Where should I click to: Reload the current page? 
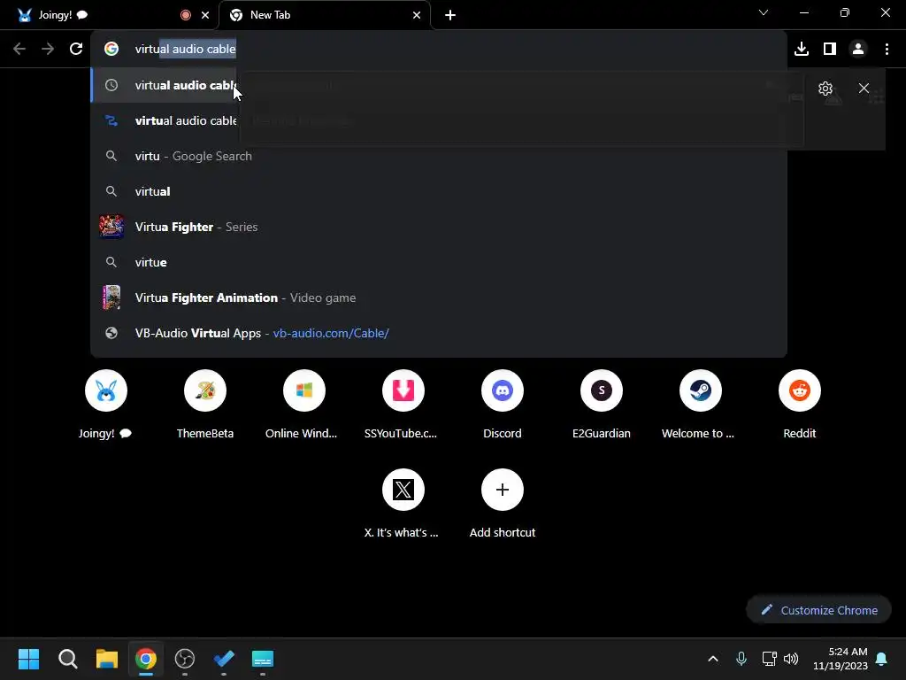pyautogui.click(x=76, y=50)
